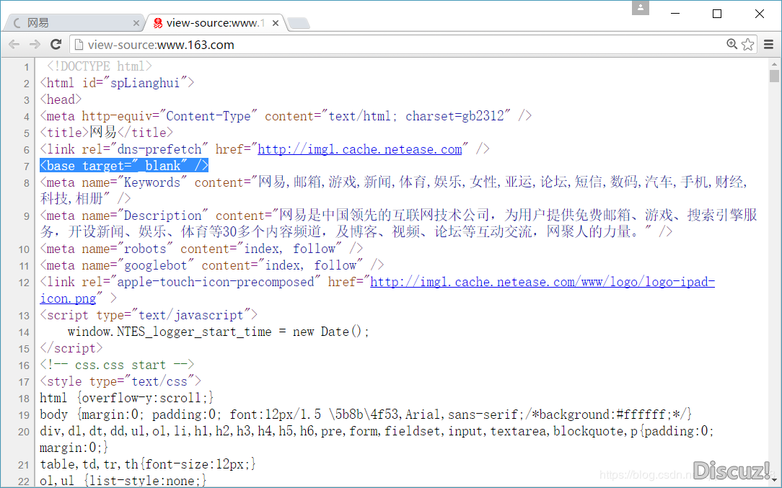Image resolution: width=782 pixels, height=488 pixels.
Task: Click the meta robots line
Action: pos(201,248)
